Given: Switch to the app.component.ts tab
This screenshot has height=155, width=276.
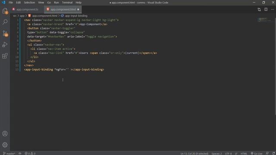Looking at the screenshot, I should pos(27,9).
